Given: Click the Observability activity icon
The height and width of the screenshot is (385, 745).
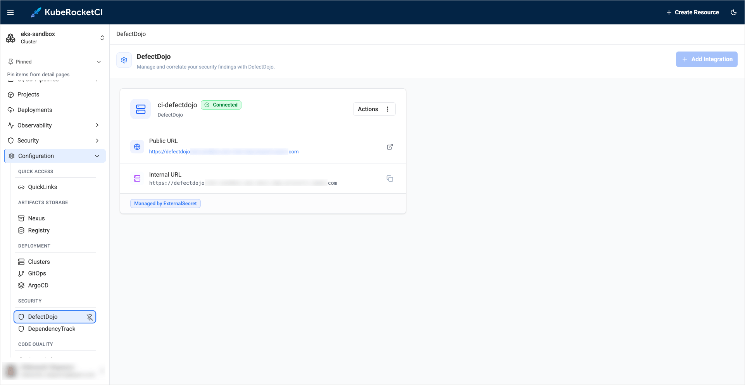Looking at the screenshot, I should coord(11,125).
